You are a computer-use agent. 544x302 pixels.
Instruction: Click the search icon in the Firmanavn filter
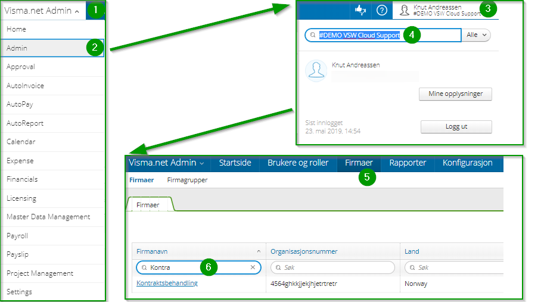click(x=144, y=267)
